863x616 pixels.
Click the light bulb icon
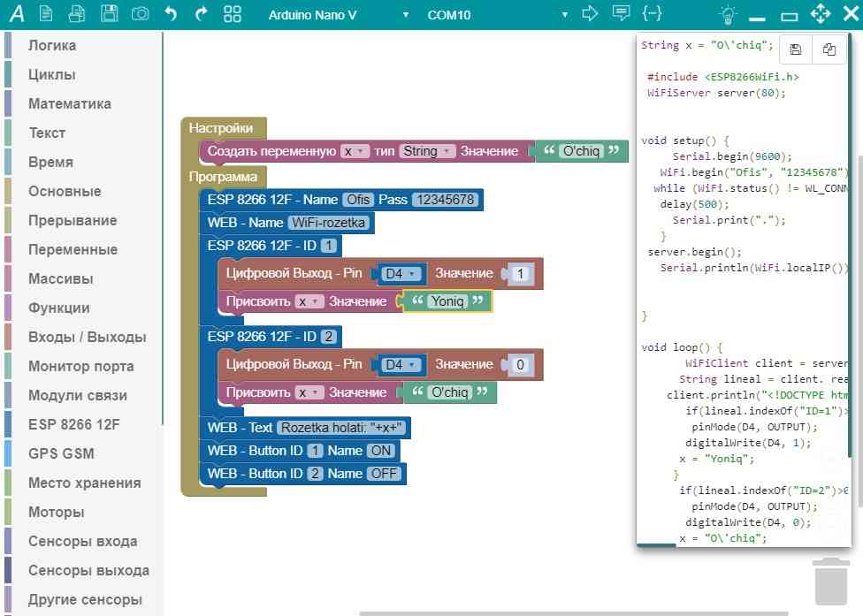(x=727, y=15)
